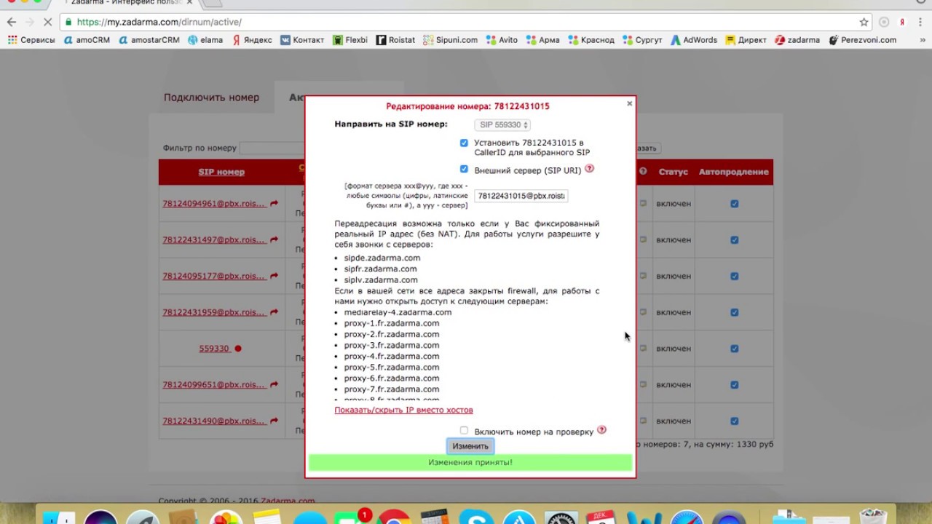Toggle the CallerID 78122431015 checkbox
This screenshot has width=932, height=524.
pyautogui.click(x=464, y=143)
